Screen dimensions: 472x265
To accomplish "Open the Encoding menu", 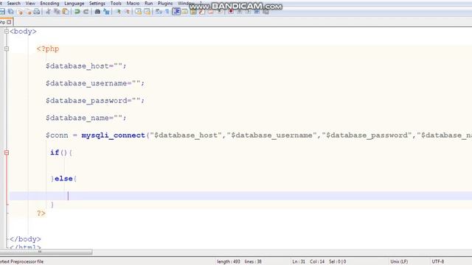I will pyautogui.click(x=49, y=3).
